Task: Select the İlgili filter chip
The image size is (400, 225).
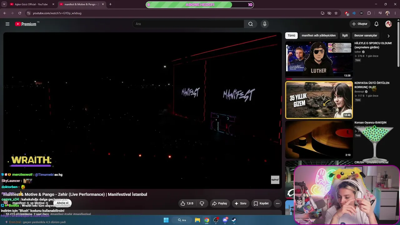Action: (345, 36)
